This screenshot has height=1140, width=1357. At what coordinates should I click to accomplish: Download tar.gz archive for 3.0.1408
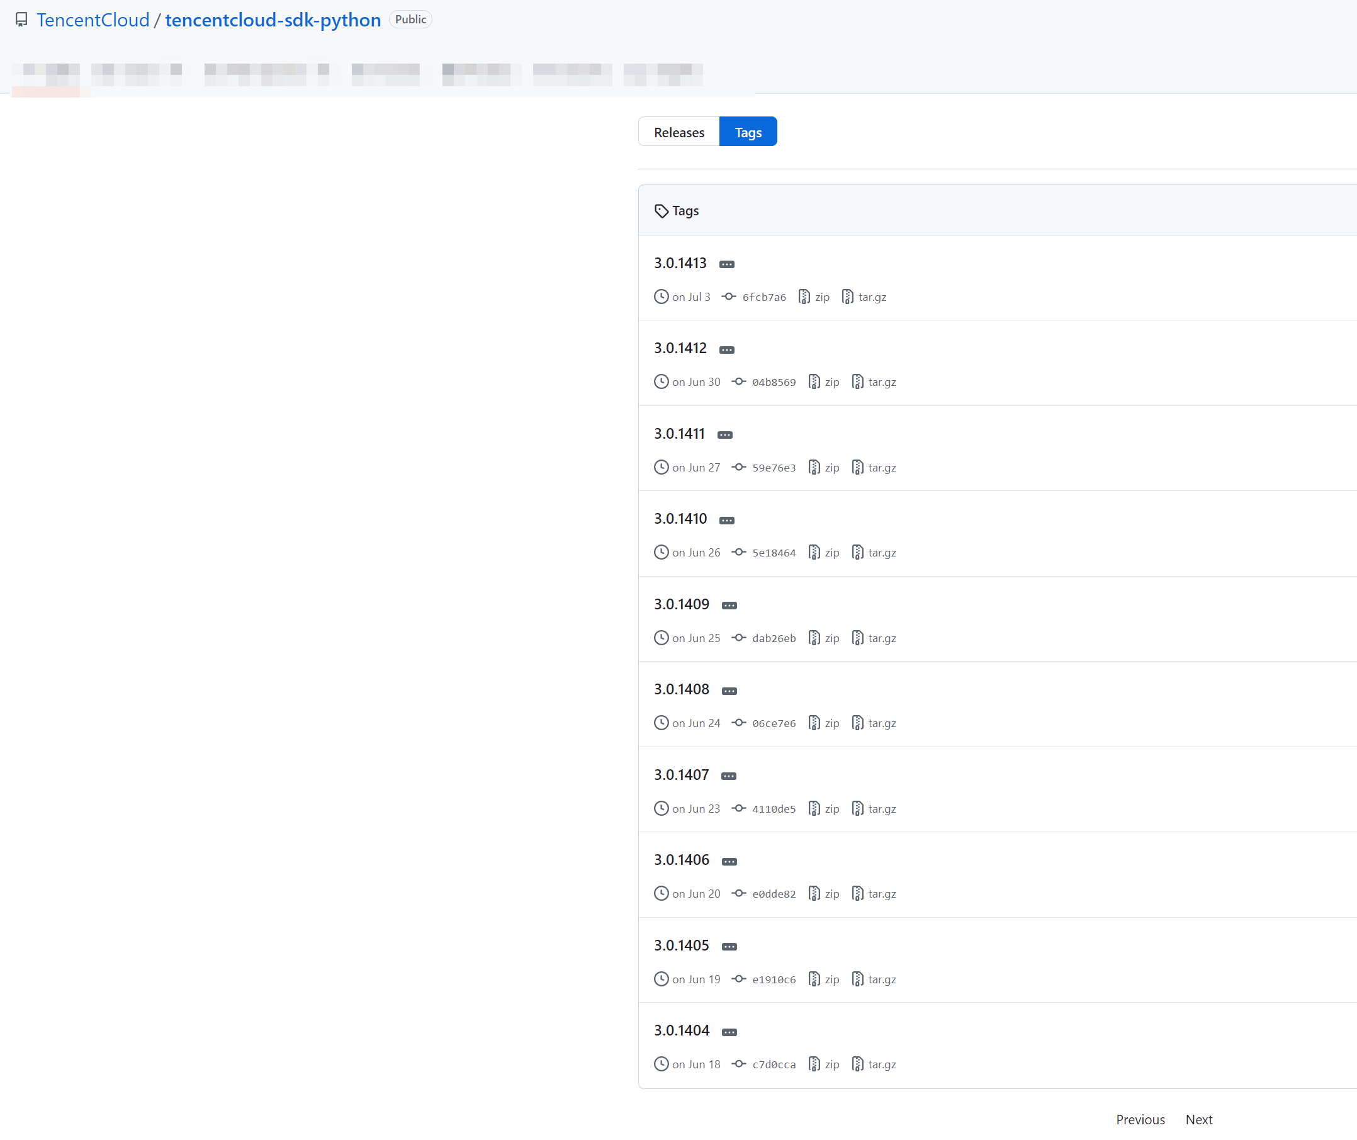(881, 723)
